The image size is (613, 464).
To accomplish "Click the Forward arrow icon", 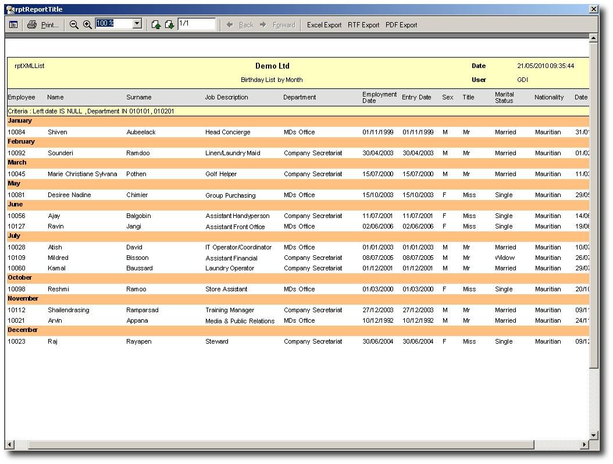I will (x=263, y=25).
